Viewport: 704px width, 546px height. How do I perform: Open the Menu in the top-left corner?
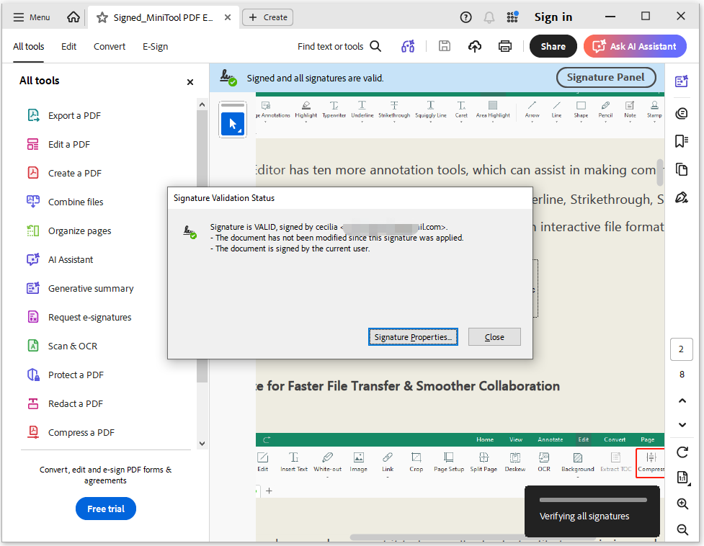(31, 17)
